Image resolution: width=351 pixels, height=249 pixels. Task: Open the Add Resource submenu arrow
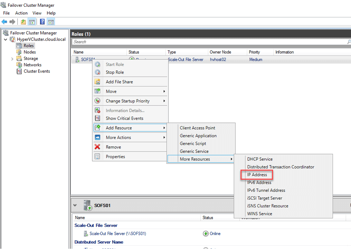pos(164,128)
